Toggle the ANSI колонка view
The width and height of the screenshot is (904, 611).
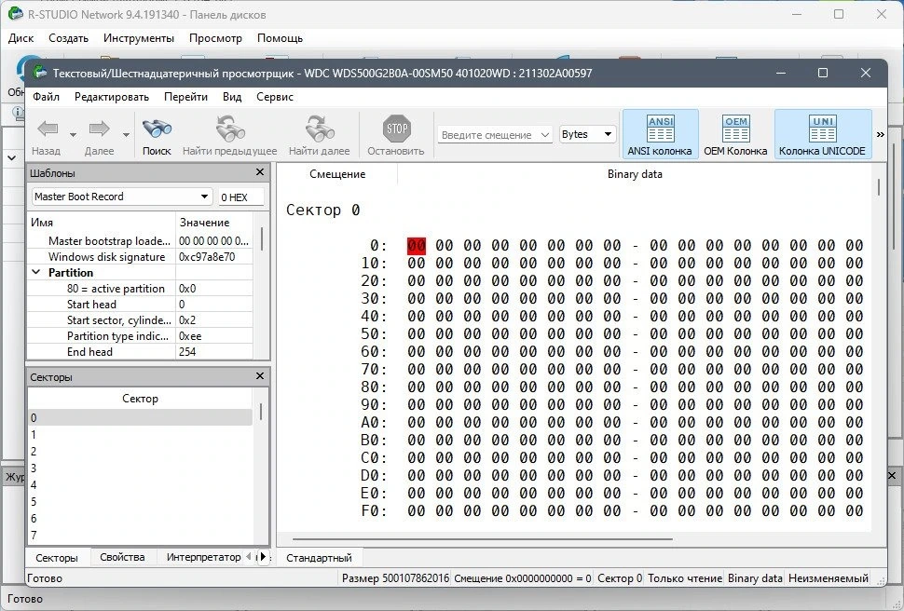tap(660, 134)
